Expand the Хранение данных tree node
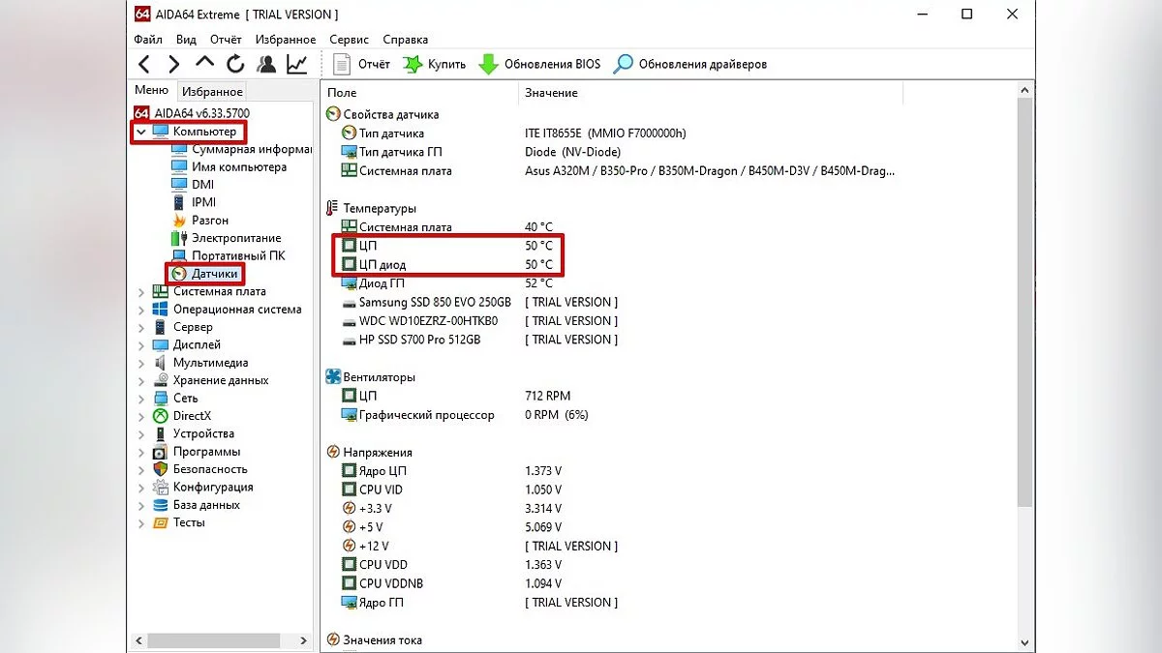 [141, 381]
